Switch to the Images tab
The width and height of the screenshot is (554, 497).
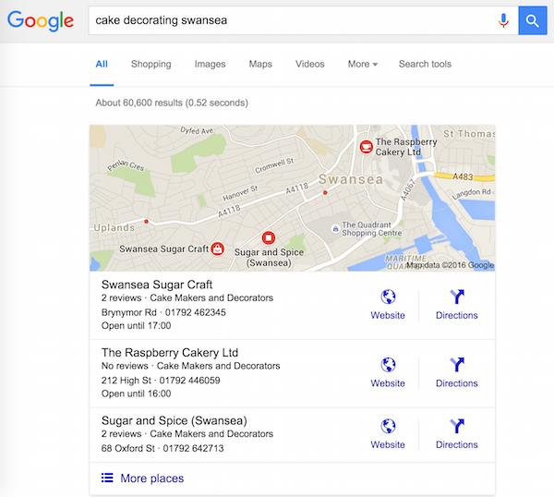pyautogui.click(x=210, y=65)
